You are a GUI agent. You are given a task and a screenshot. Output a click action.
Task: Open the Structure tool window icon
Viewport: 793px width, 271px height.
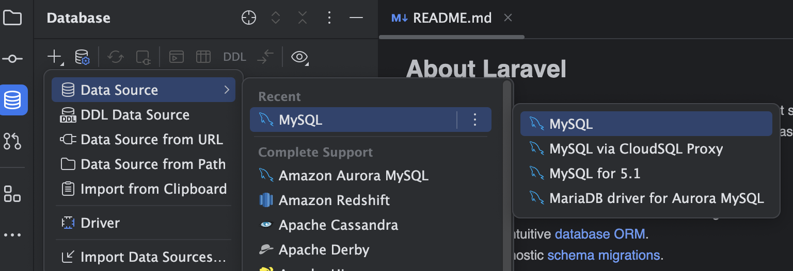pos(12,194)
